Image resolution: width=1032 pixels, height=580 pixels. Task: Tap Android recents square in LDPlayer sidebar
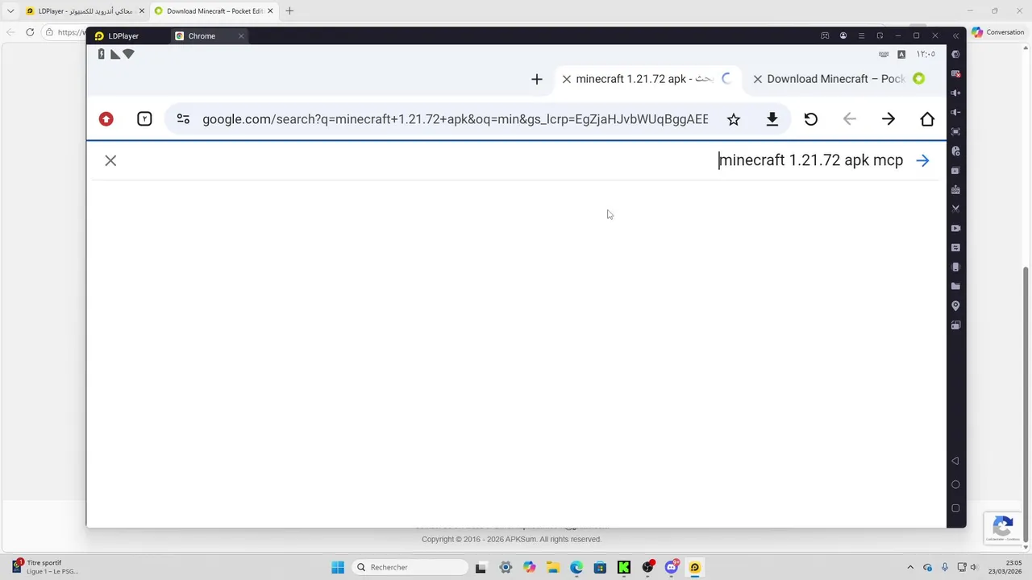click(955, 508)
